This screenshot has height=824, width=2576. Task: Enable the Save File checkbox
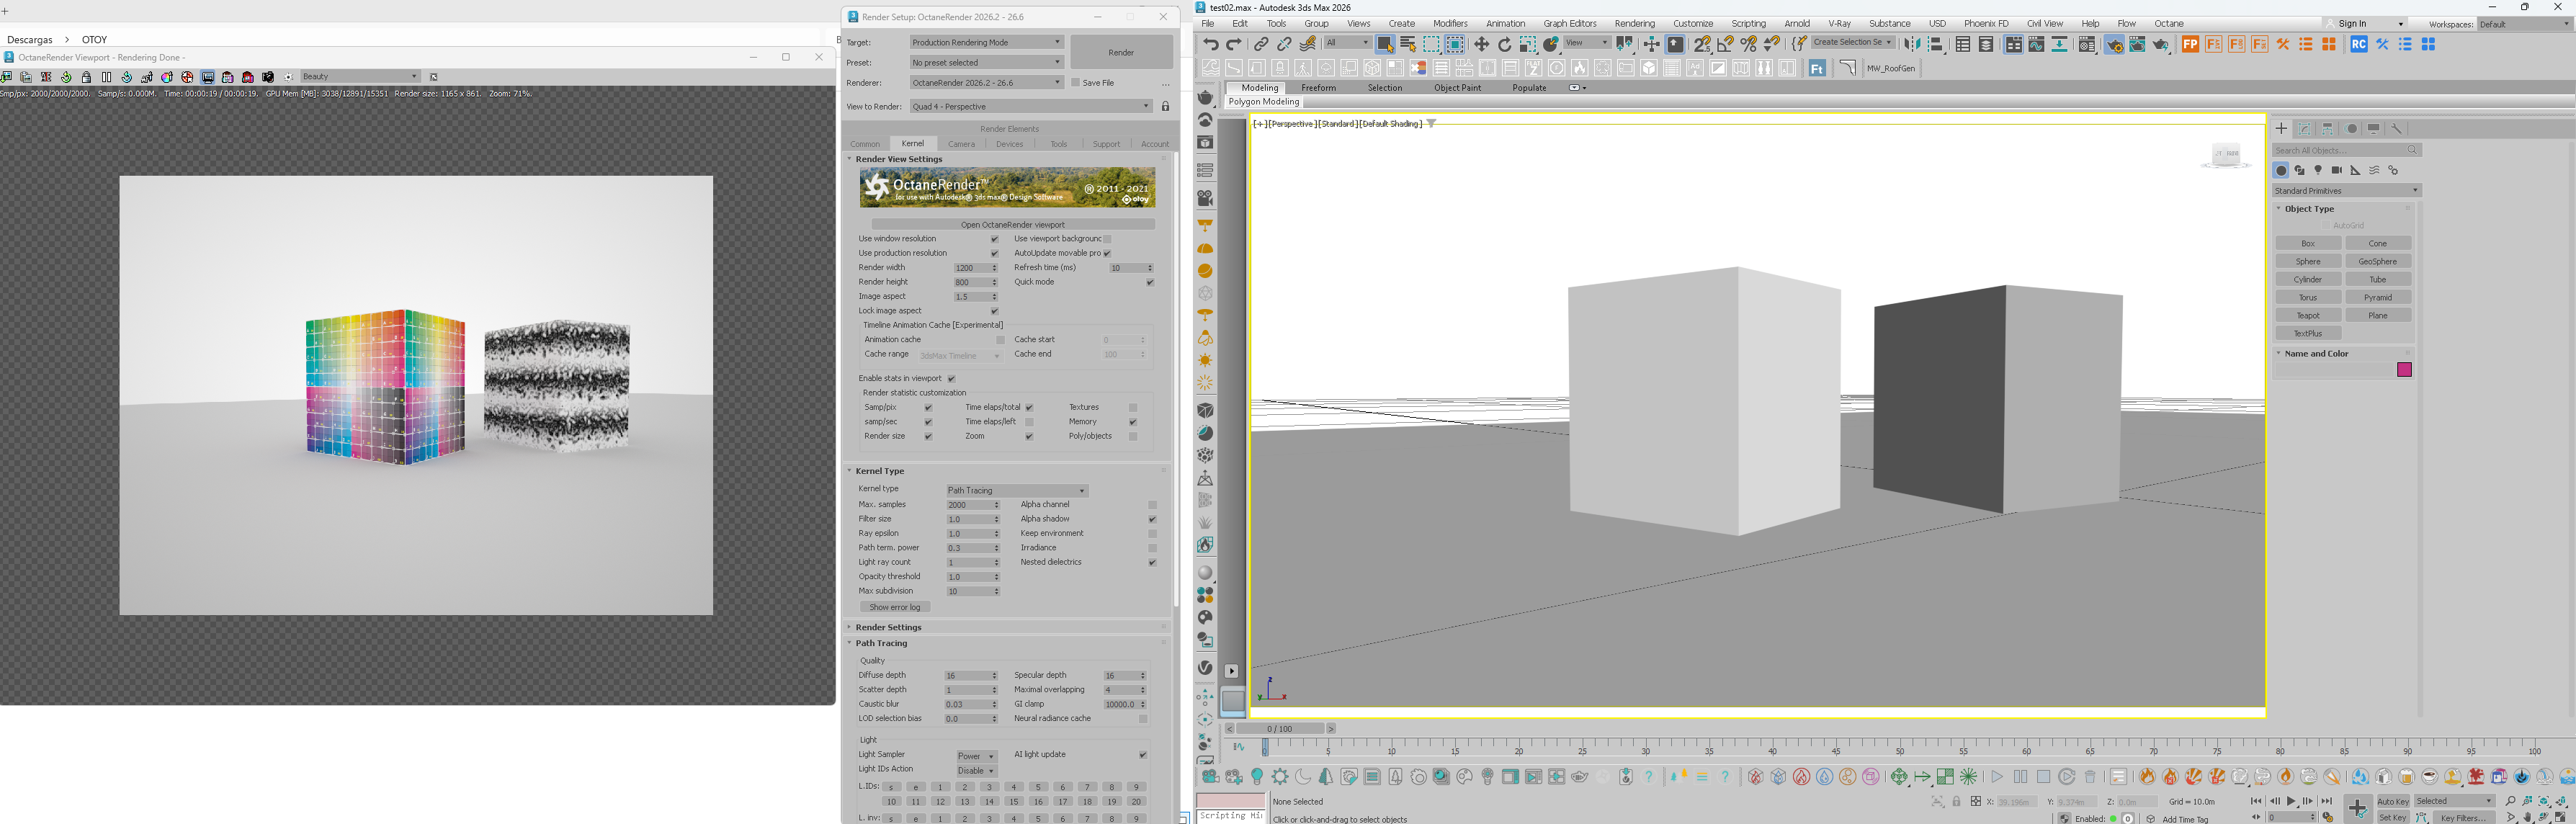(1076, 83)
